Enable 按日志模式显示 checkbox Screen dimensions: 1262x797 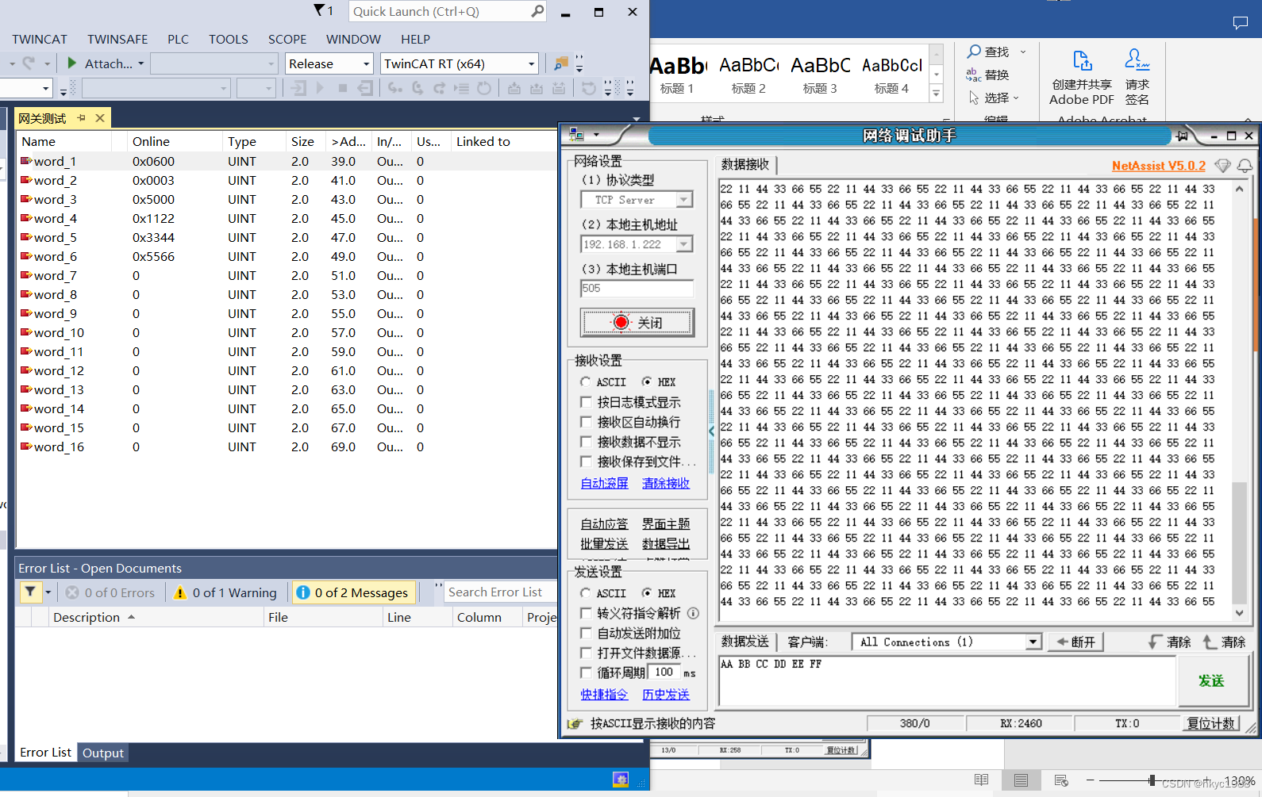click(586, 402)
